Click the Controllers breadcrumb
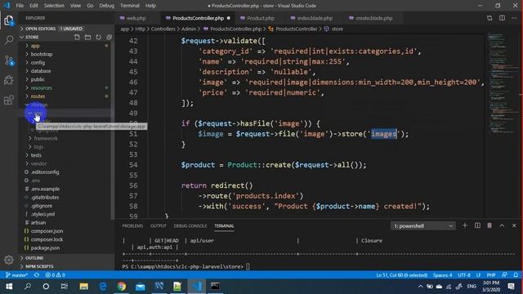The image size is (523, 294). pos(163,29)
